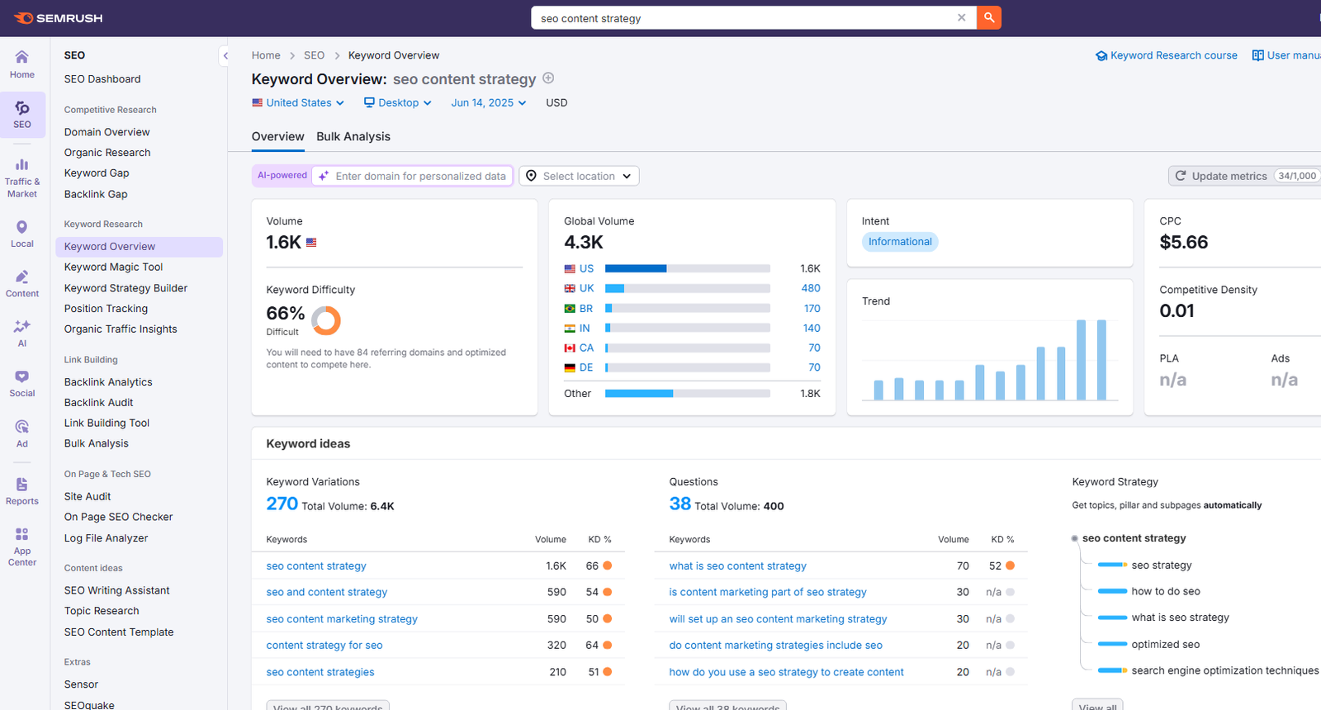The height and width of the screenshot is (710, 1321).
Task: Select the SEO rail icon
Action: [22, 114]
